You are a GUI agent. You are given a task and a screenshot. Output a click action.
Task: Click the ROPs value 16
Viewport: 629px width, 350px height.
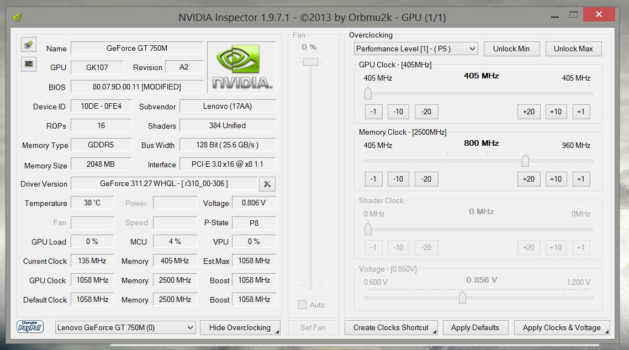(101, 125)
